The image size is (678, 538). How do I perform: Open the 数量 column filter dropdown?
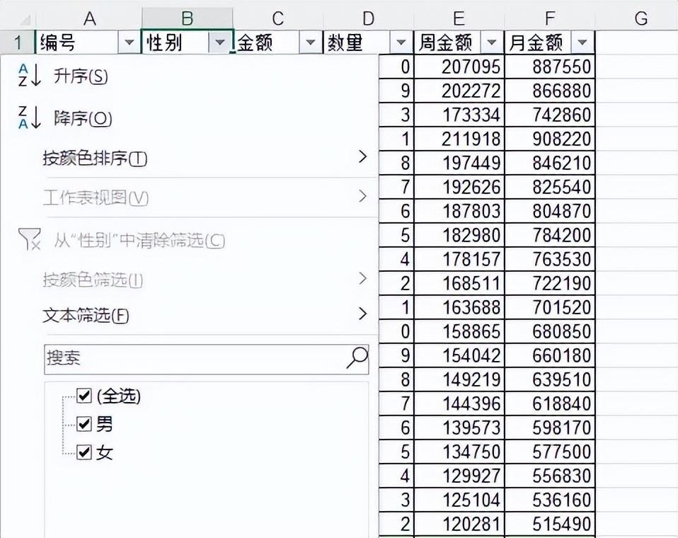401,42
